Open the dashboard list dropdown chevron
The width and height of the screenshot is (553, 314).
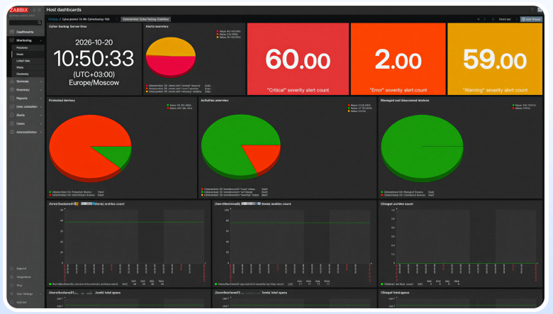479,19
